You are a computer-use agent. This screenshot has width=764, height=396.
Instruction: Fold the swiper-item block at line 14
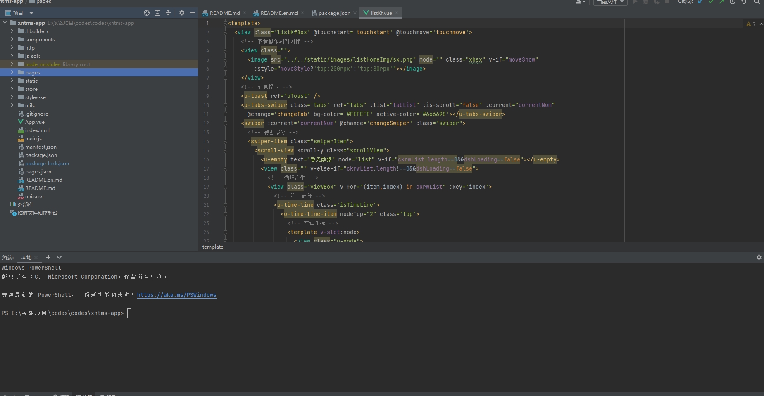[x=225, y=141]
